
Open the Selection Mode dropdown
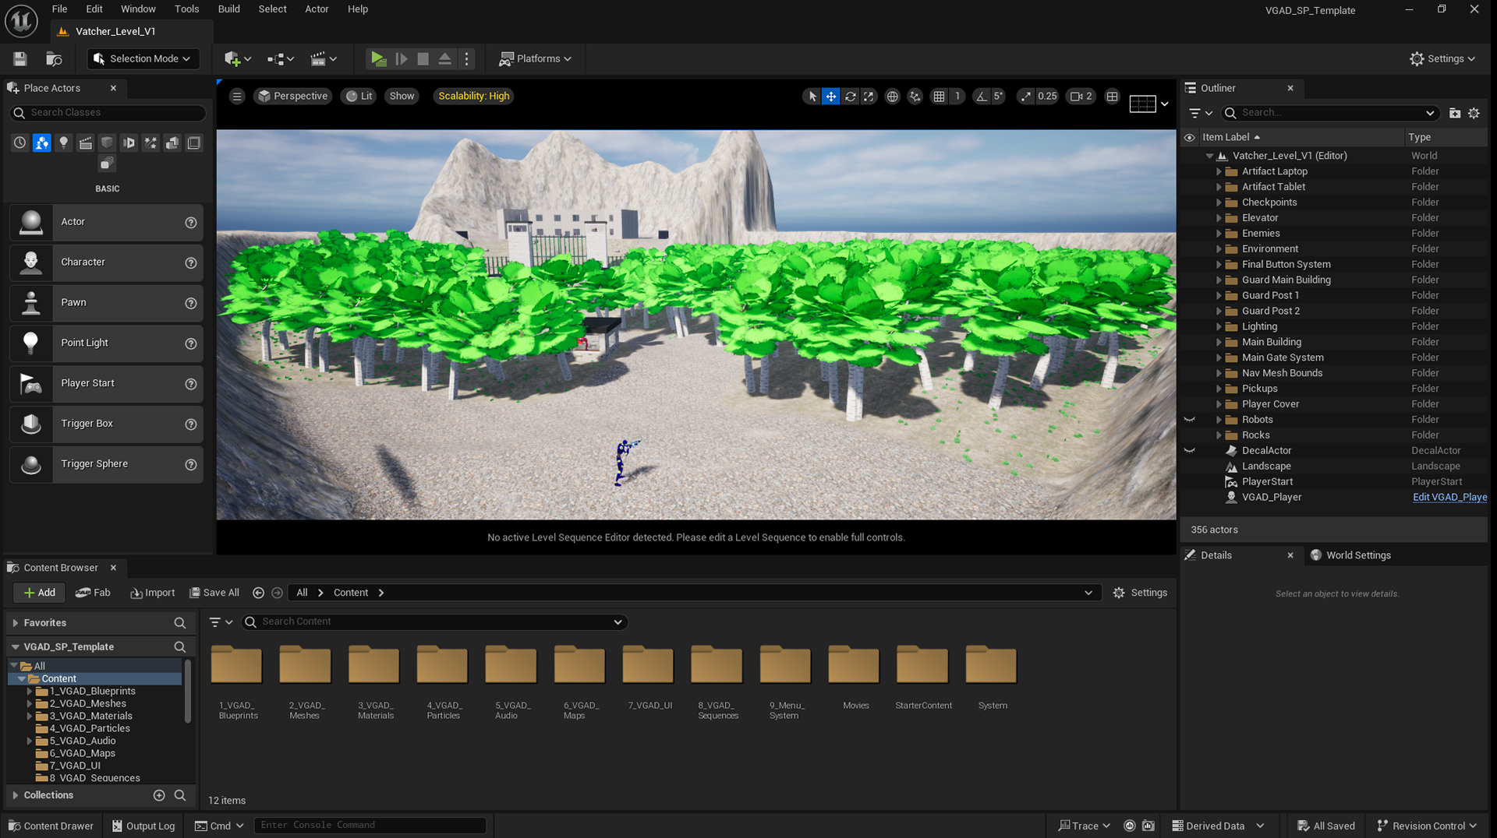coord(143,58)
